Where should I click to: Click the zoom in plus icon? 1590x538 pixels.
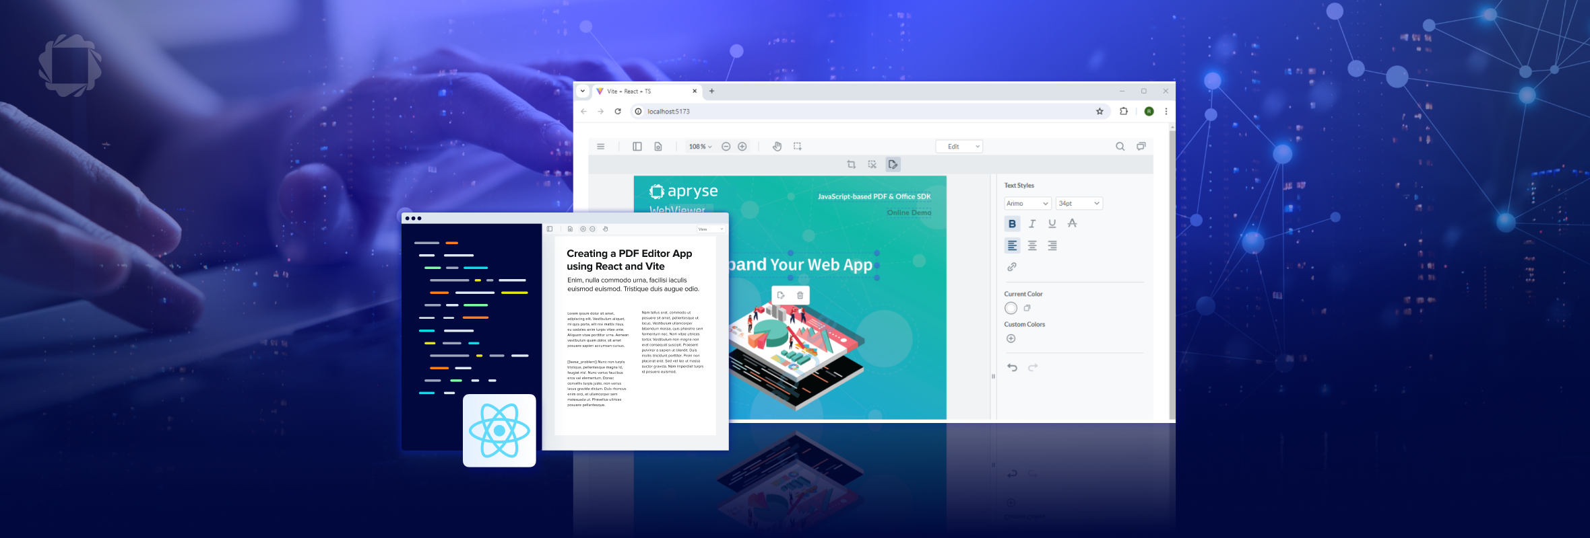click(x=742, y=147)
